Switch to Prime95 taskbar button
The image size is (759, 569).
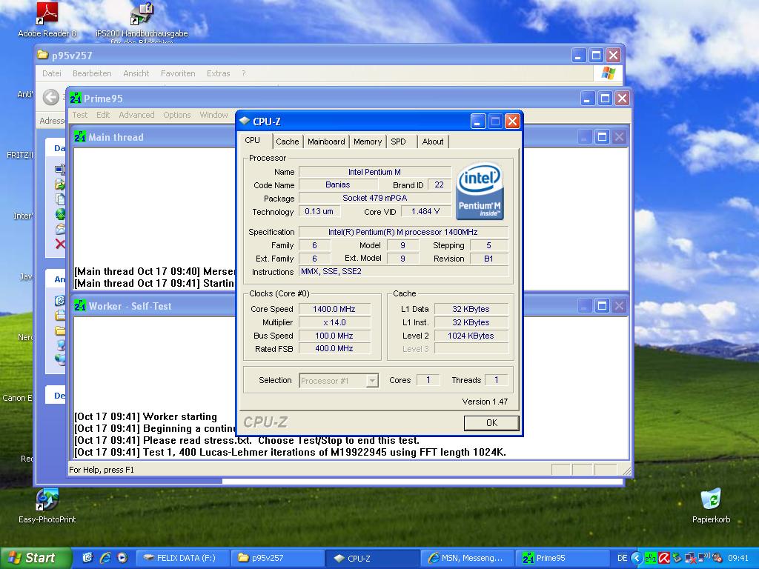[x=562, y=558]
